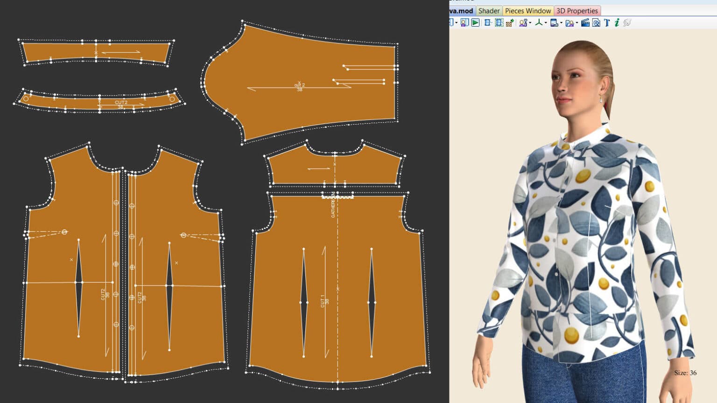Click the clapperboard animation recording icon
Screen dimensions: 717x403
point(585,22)
